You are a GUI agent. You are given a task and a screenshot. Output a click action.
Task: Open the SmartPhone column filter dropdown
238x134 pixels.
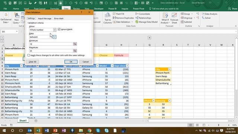[x=97, y=66]
